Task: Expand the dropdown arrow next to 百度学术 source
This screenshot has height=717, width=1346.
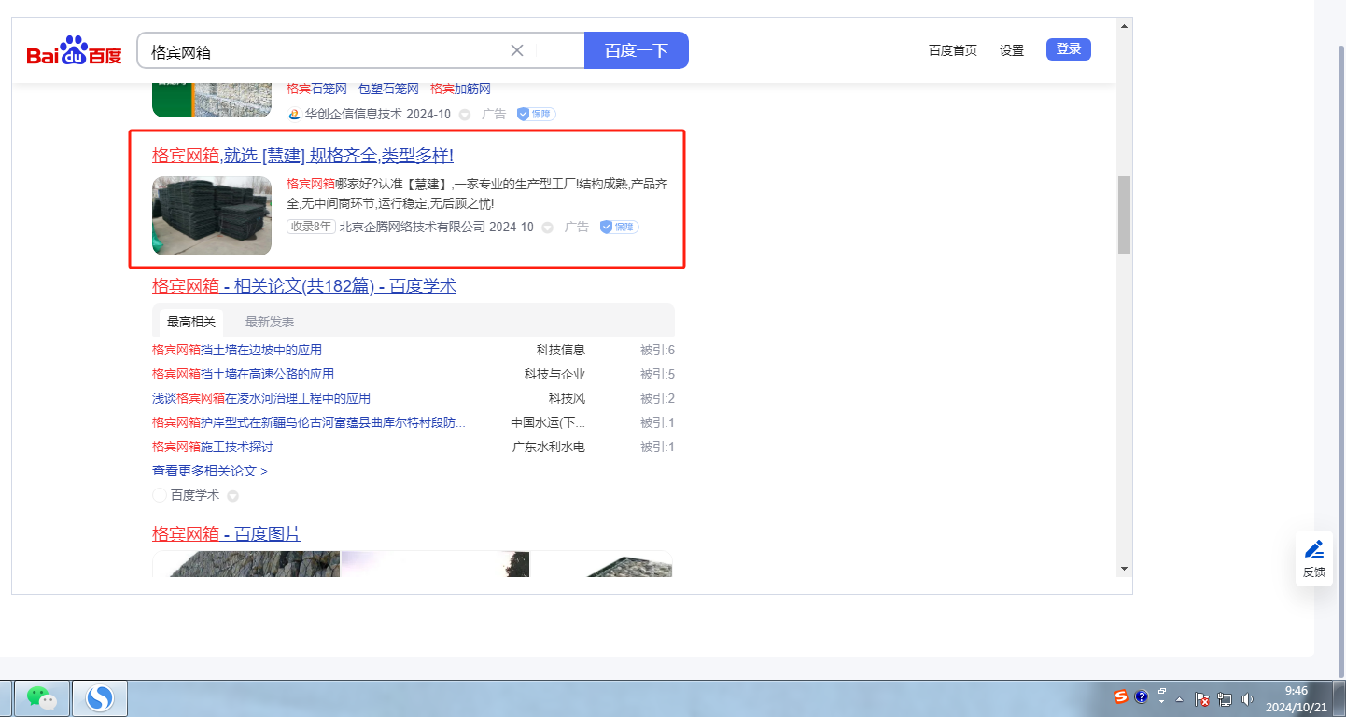Action: [233, 496]
